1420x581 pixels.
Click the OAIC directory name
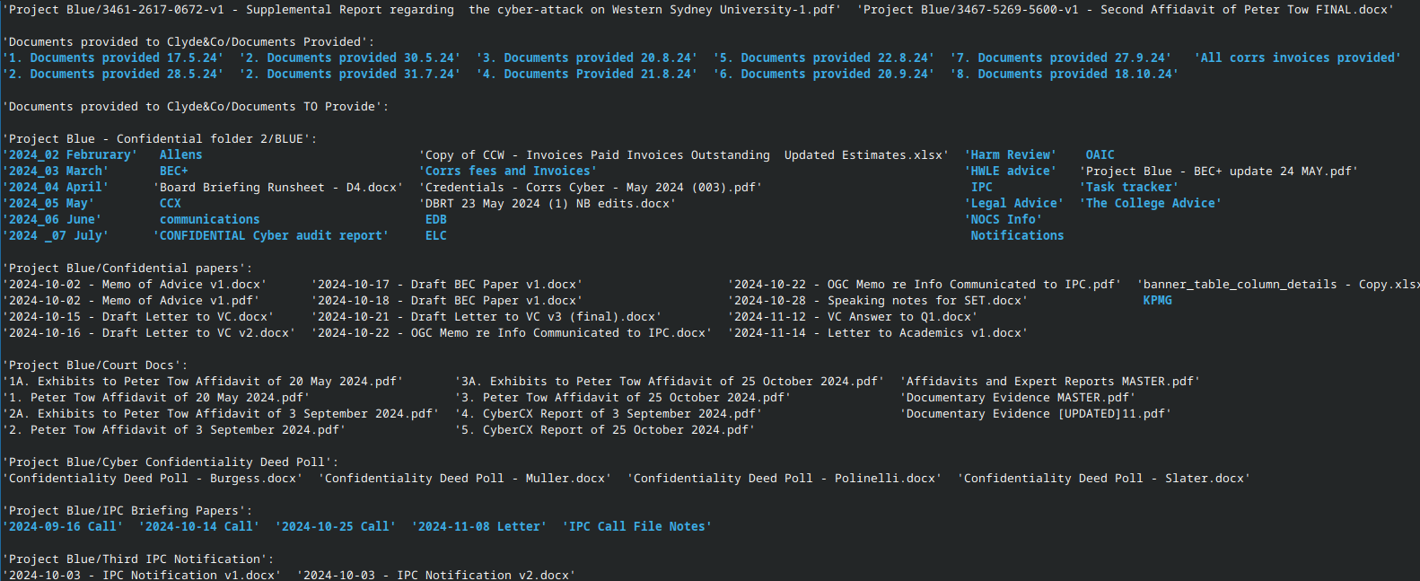coord(1100,154)
